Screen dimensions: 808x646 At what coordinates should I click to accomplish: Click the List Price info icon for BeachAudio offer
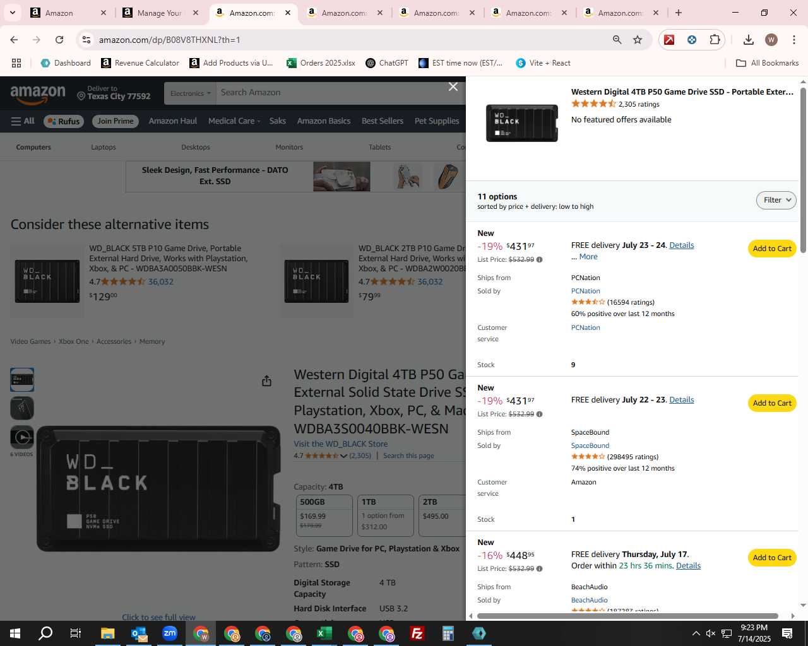[539, 569]
